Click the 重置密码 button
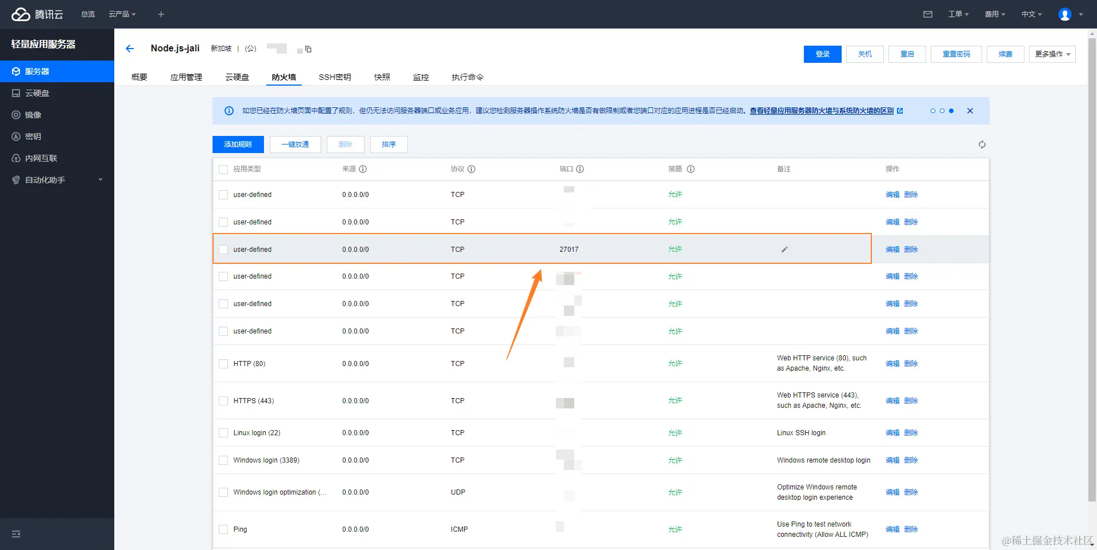Viewport: 1097px width, 550px height. pyautogui.click(x=956, y=54)
